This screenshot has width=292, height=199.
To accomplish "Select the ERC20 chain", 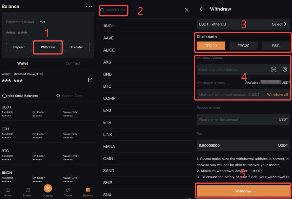I will click(x=243, y=46).
